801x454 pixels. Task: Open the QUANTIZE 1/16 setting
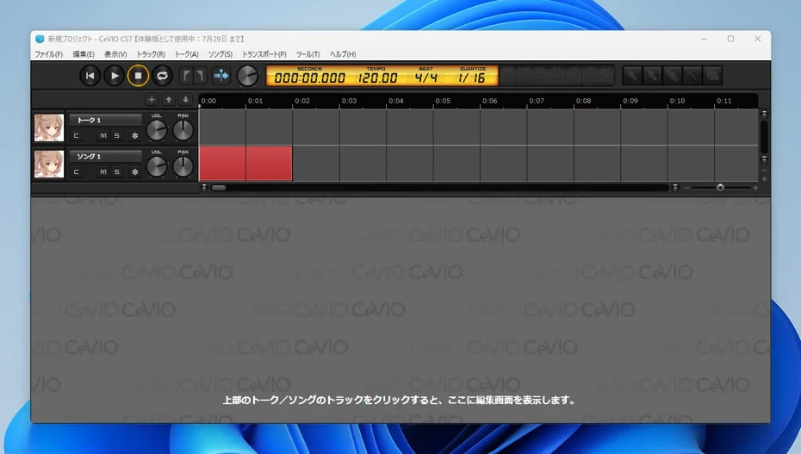(x=471, y=78)
